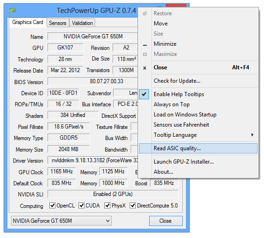The width and height of the screenshot is (264, 238).
Task: Click the GPU-Z title bar app icon
Action: 12,11
